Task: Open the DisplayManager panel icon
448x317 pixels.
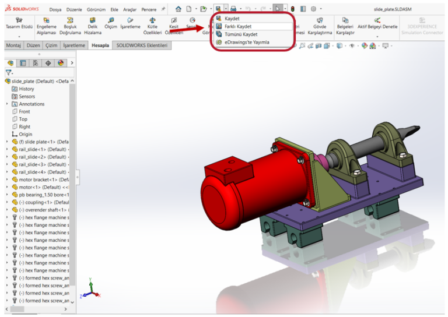Action: (60, 63)
